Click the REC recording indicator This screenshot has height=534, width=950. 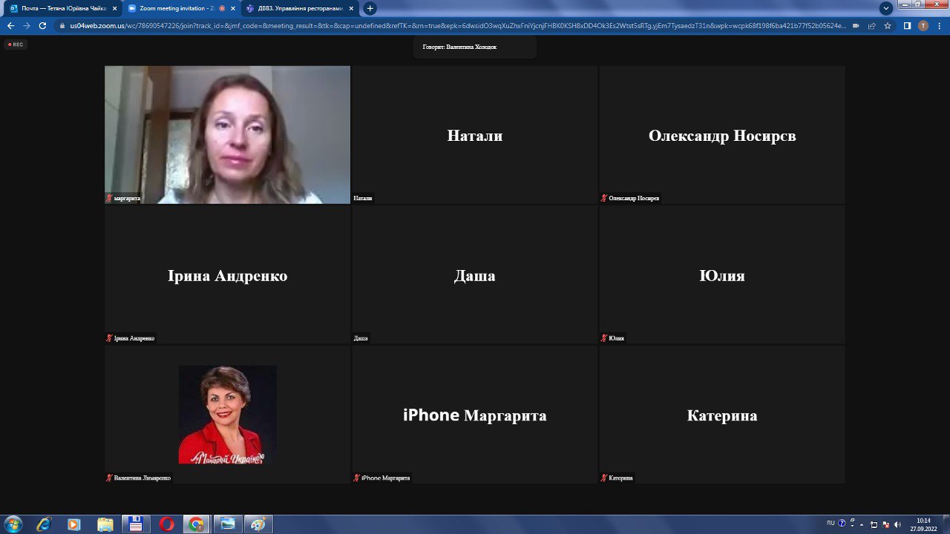point(15,44)
